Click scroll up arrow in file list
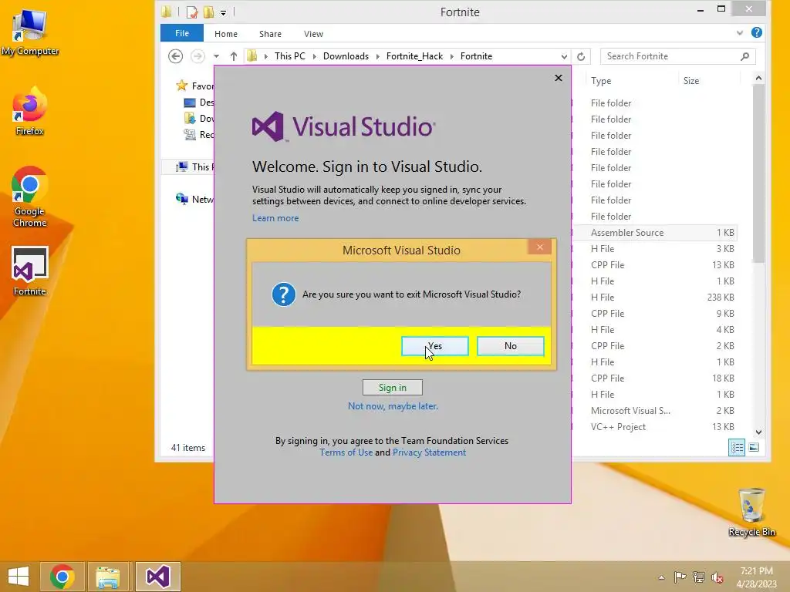The image size is (790, 592). [758, 78]
